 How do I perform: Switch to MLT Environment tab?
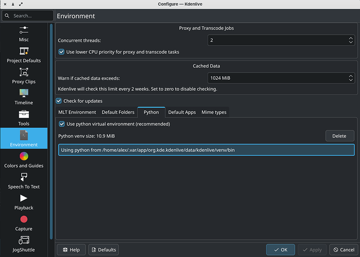coord(77,112)
